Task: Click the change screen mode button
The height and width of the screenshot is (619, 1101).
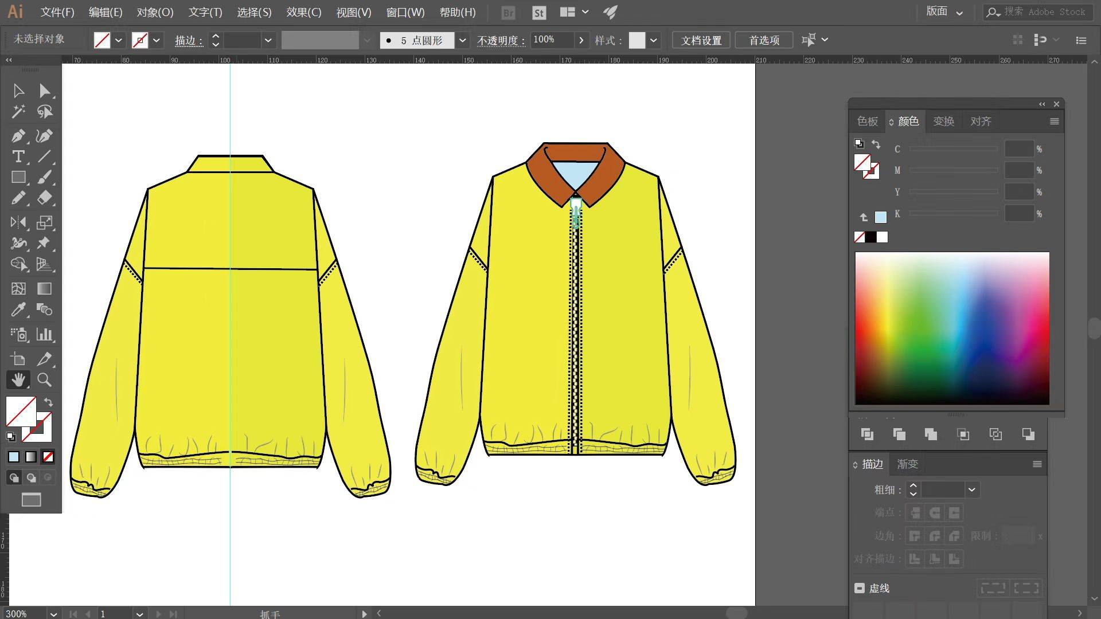Action: point(31,500)
